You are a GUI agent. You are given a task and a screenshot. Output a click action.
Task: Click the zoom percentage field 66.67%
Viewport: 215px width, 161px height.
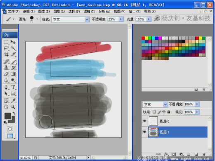(x=25, y=158)
